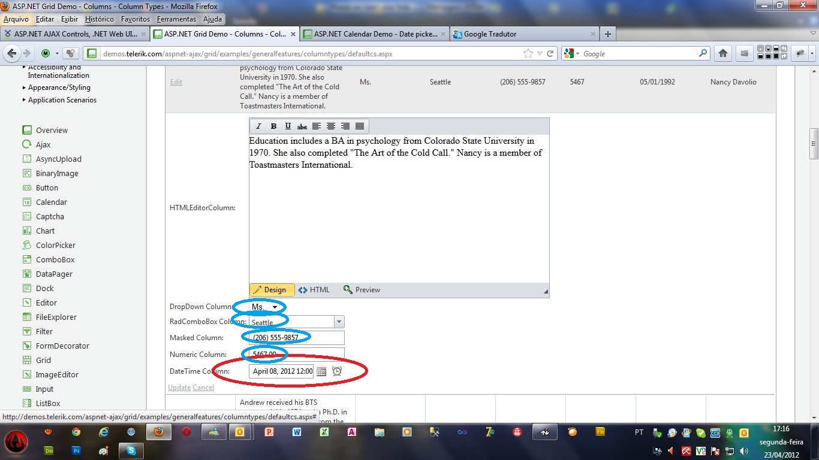Apply bold formatting in the HTML editor

point(273,126)
